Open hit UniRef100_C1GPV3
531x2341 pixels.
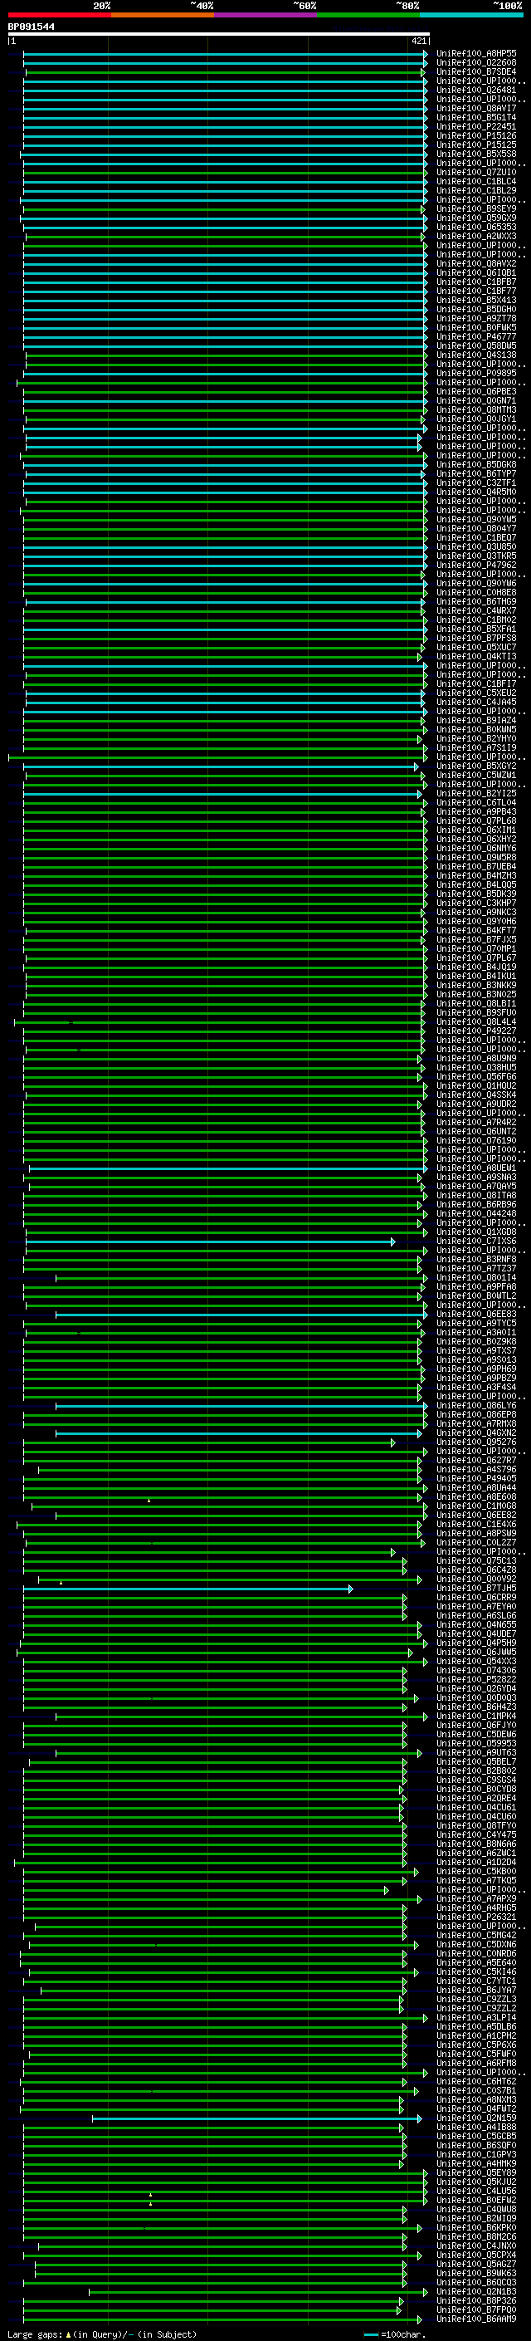[x=475, y=2155]
